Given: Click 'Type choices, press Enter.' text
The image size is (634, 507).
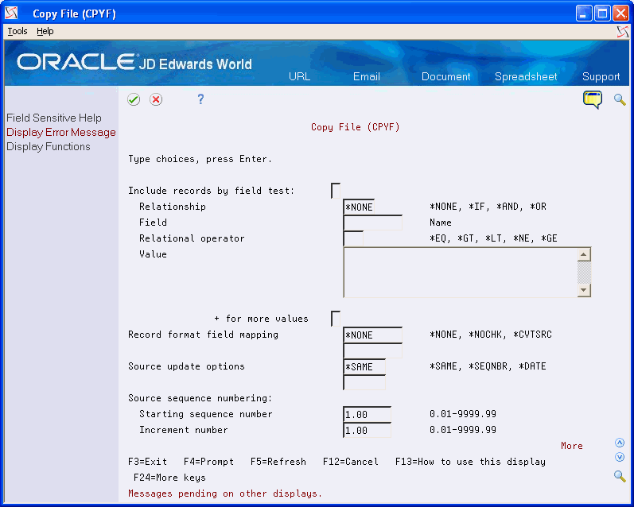Looking at the screenshot, I should pyautogui.click(x=200, y=159).
